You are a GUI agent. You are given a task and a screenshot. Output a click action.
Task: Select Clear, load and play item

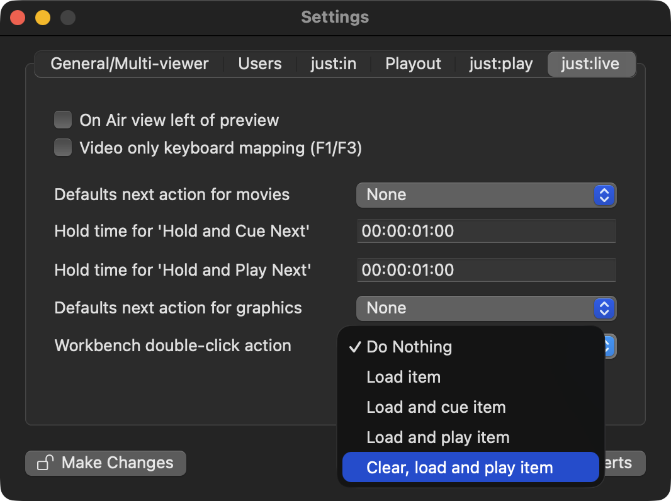(x=460, y=468)
